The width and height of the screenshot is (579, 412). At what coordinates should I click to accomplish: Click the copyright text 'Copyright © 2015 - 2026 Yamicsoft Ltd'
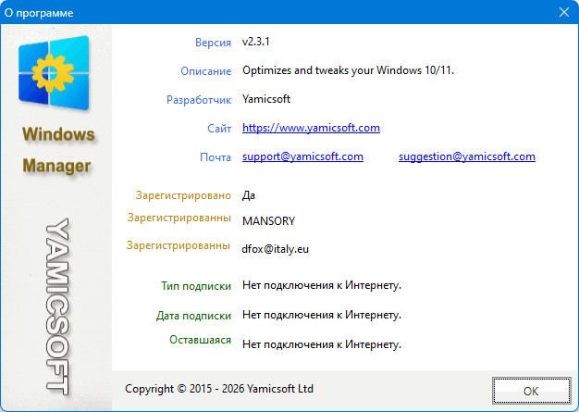click(219, 389)
